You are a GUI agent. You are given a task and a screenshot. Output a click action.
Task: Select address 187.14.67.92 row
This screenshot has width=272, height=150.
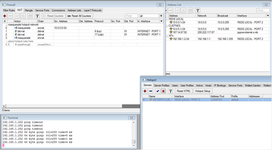218,32
